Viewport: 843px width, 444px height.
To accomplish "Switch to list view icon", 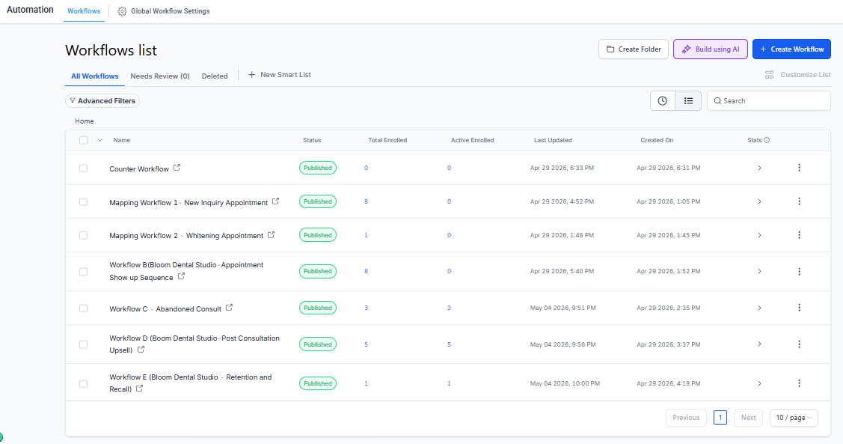I will point(688,100).
